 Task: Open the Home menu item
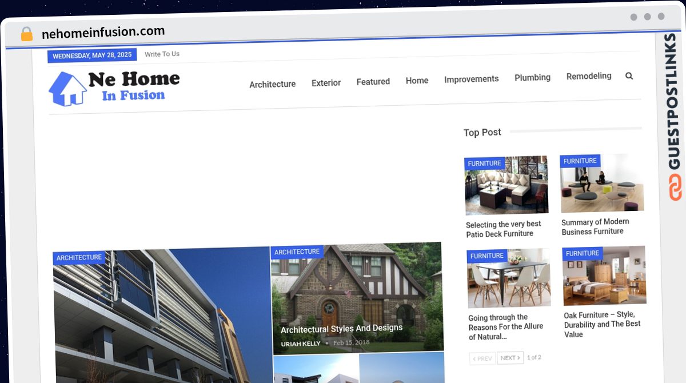[x=417, y=81]
